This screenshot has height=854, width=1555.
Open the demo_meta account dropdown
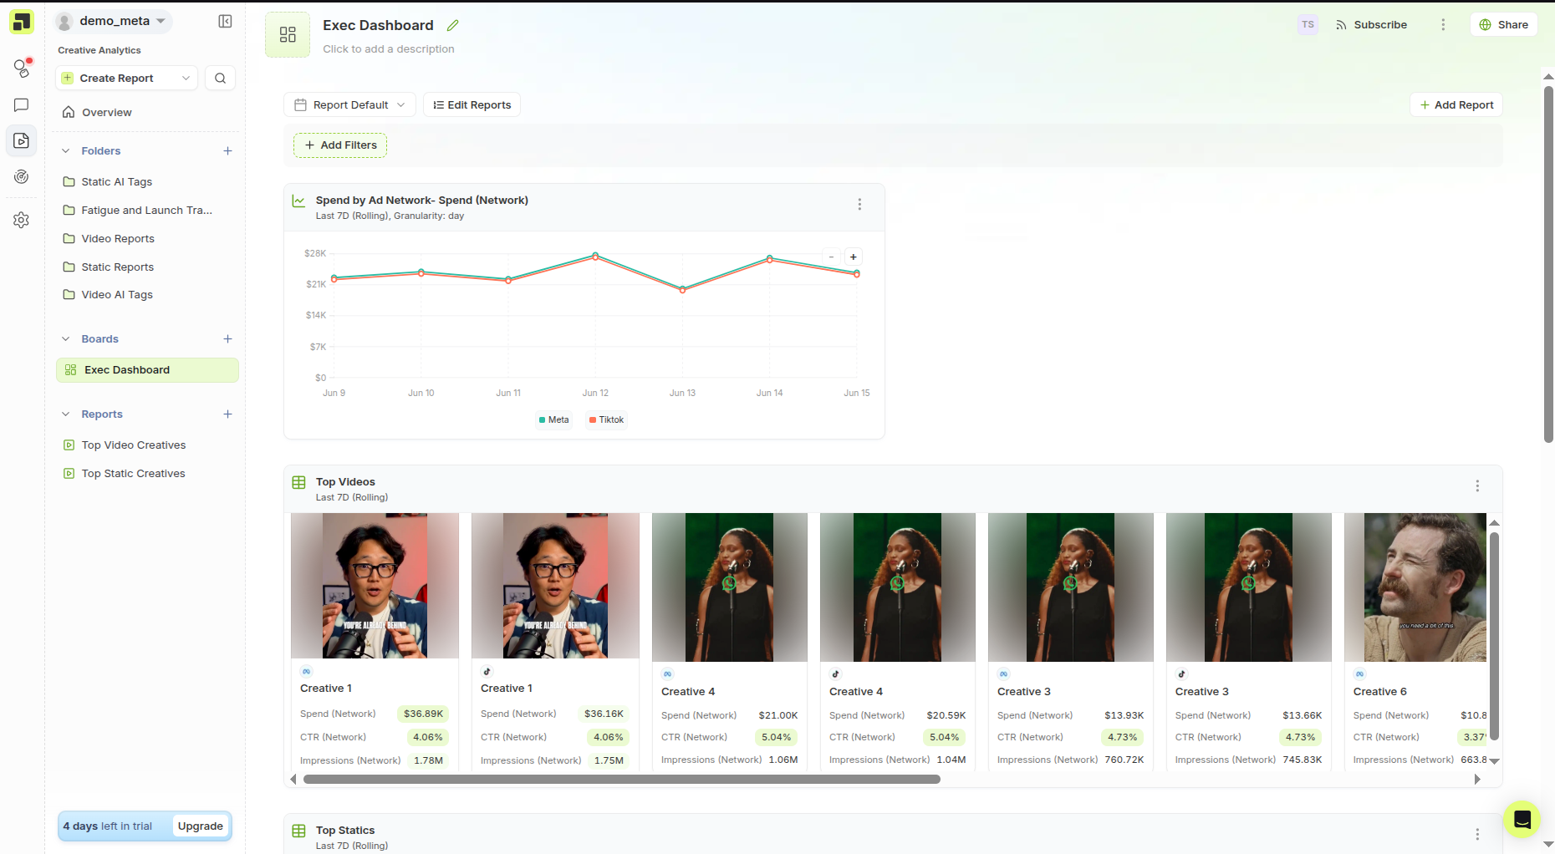point(112,21)
